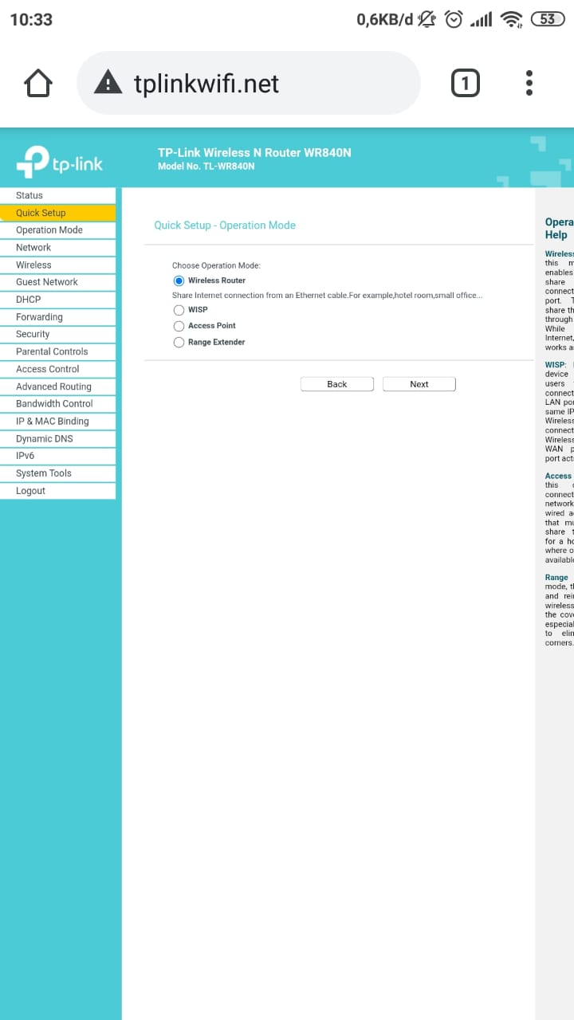The height and width of the screenshot is (1020, 574).
Task: Open the Advanced Routing menu item
Action: [57, 386]
